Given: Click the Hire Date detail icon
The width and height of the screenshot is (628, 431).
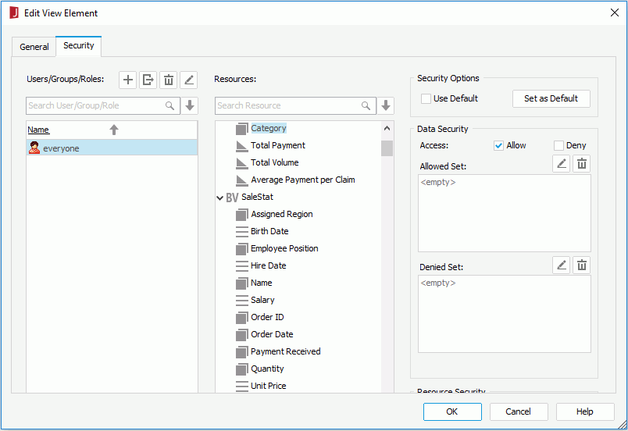Looking at the screenshot, I should (x=242, y=265).
